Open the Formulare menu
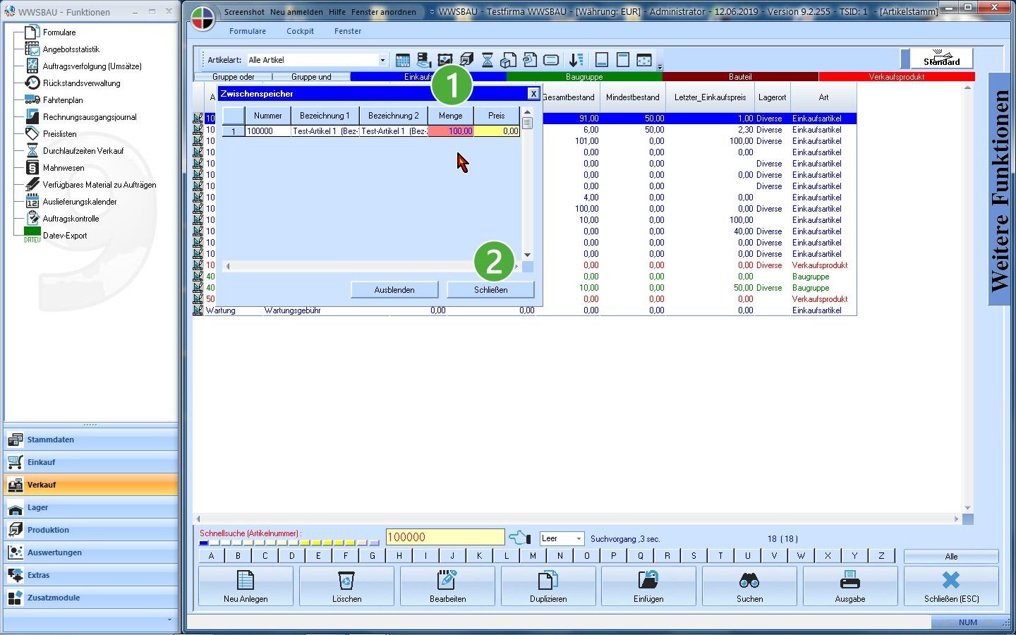The height and width of the screenshot is (635, 1016). [248, 31]
